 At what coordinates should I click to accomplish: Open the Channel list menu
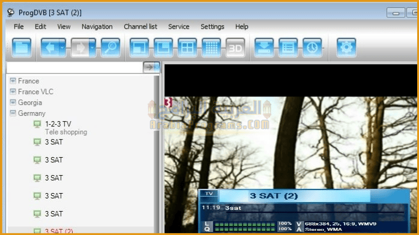140,26
